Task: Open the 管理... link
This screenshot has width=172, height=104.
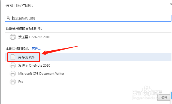Action: (x=36, y=49)
